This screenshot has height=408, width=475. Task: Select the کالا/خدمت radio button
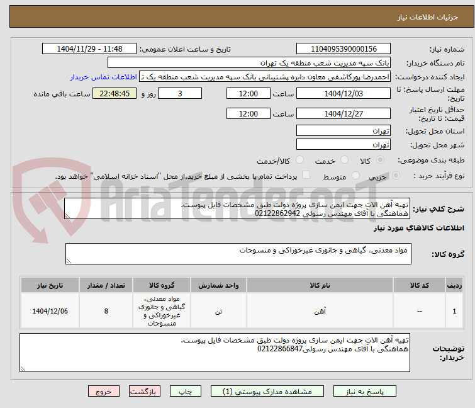(x=299, y=160)
